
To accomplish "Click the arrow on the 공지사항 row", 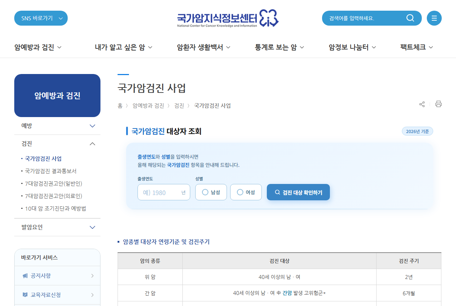I will tap(93, 276).
